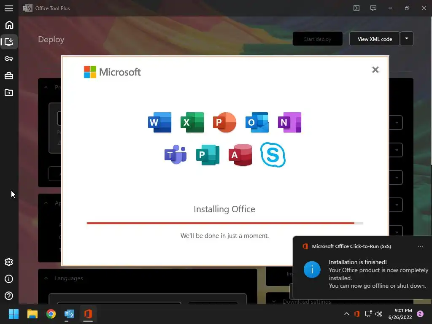The image size is (432, 324).
Task: Click the Microsoft logo in installer
Action: pyautogui.click(x=112, y=72)
